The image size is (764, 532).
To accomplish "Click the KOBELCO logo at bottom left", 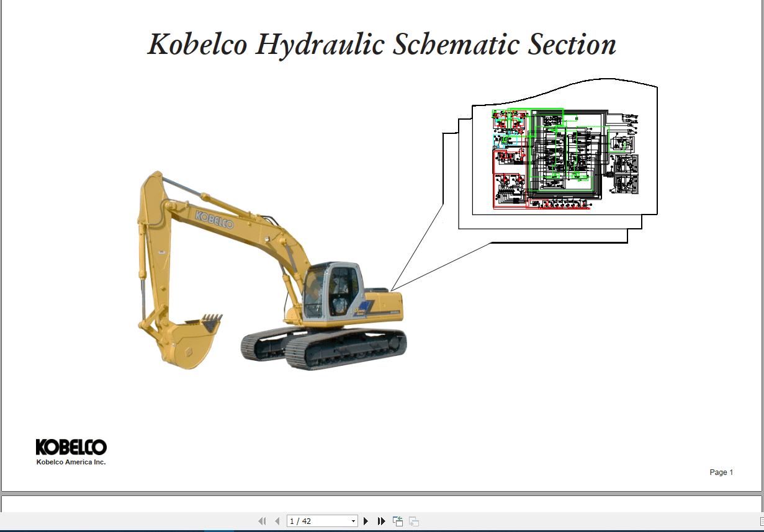I will [x=71, y=447].
